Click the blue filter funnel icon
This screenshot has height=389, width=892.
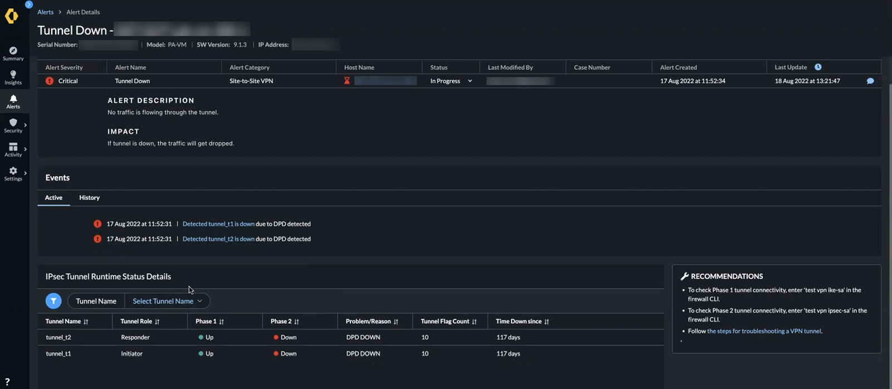[53, 301]
